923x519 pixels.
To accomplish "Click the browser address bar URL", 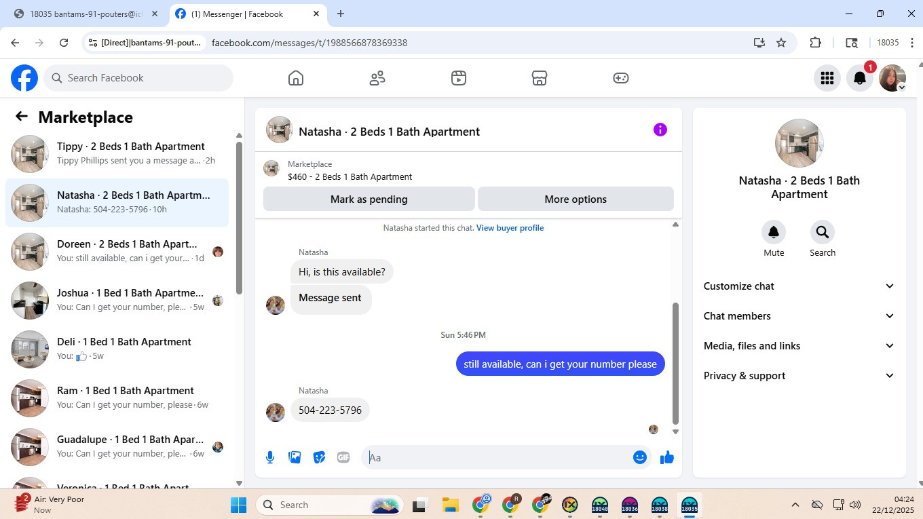I will tap(309, 43).
